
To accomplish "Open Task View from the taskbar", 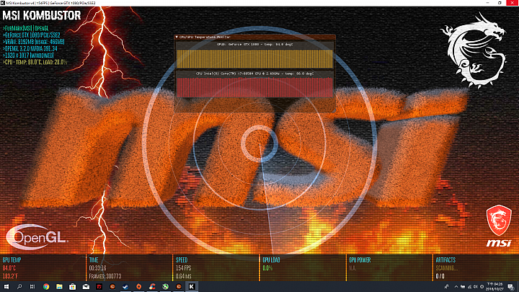I will (32, 287).
